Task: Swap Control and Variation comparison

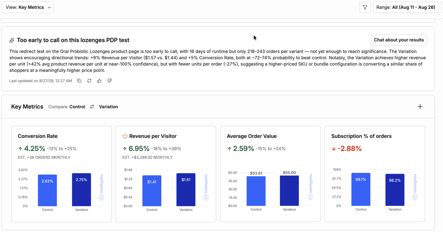Action: [x=92, y=107]
